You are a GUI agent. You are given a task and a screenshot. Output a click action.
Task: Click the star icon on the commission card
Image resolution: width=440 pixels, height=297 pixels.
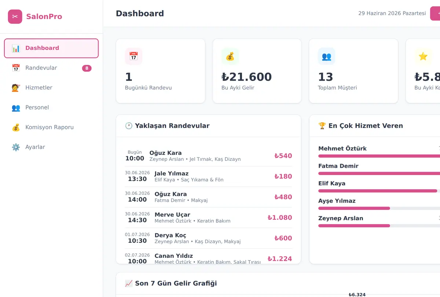pyautogui.click(x=423, y=56)
